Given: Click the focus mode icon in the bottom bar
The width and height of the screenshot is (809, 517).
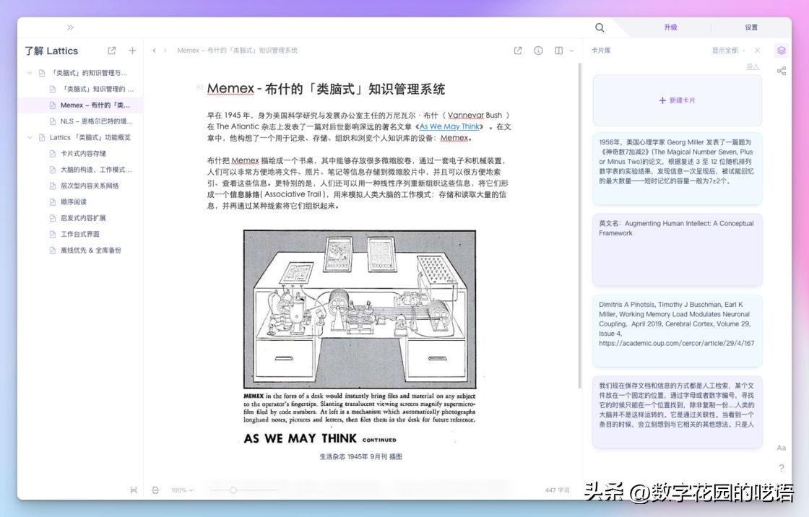Looking at the screenshot, I should (134, 490).
